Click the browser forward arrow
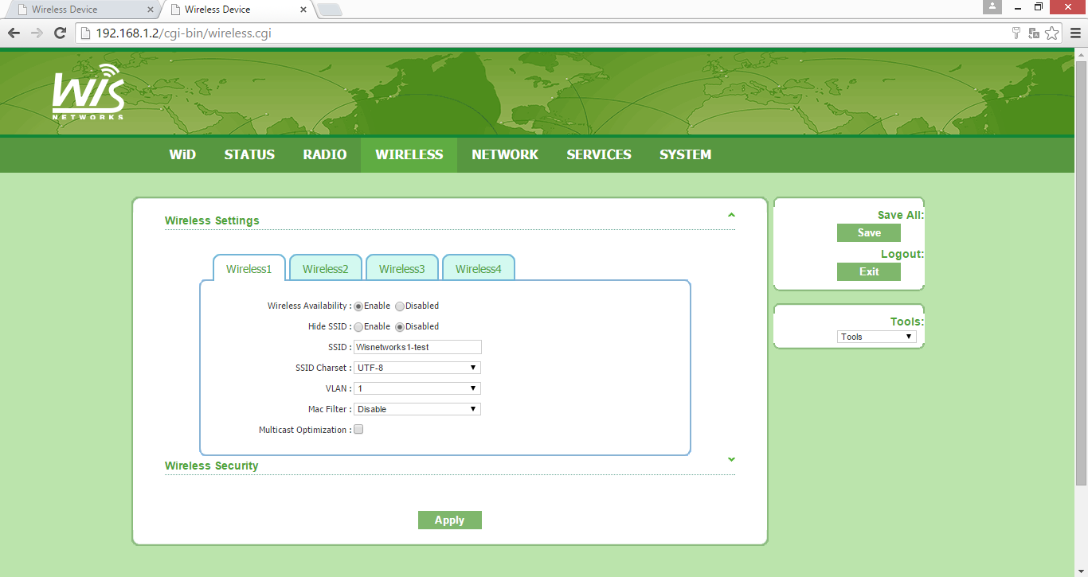 [x=36, y=33]
